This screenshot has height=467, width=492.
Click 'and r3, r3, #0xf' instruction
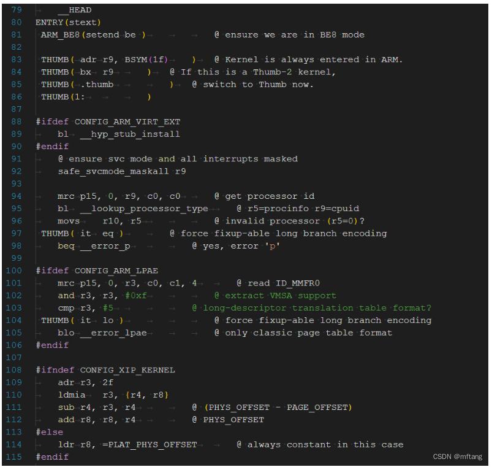tap(102, 296)
